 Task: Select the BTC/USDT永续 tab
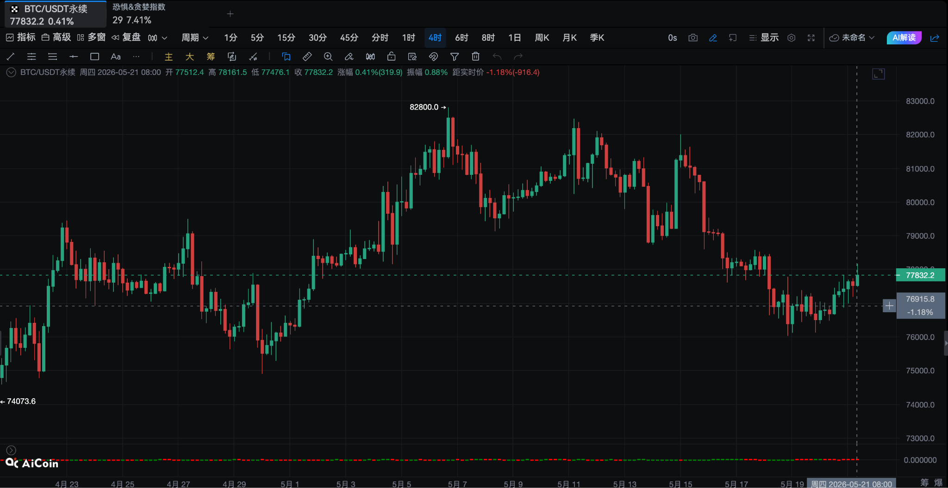tap(56, 14)
